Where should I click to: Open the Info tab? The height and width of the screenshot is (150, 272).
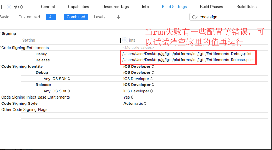(x=145, y=7)
